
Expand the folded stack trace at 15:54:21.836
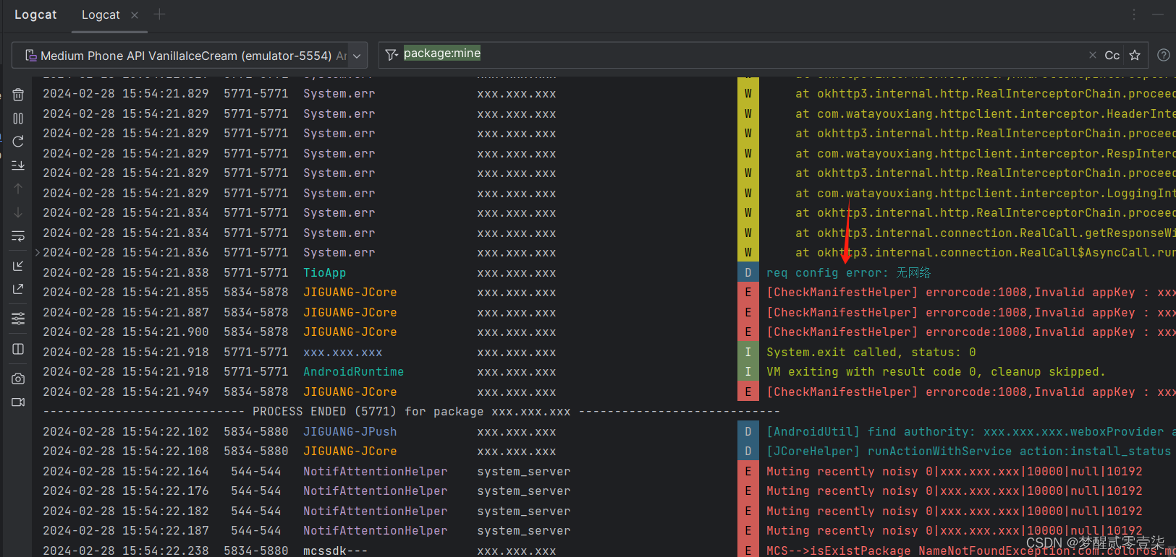coord(38,253)
